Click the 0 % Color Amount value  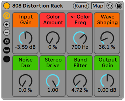(53, 47)
